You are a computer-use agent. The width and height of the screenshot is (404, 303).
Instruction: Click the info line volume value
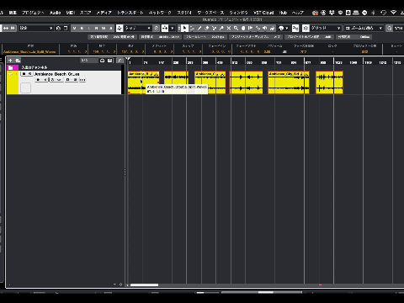point(268,52)
